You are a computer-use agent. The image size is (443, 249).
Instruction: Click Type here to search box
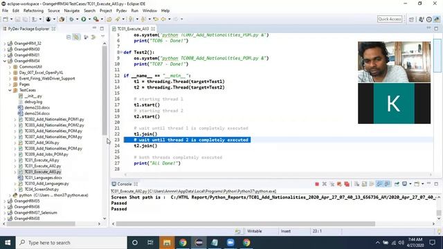point(71,243)
